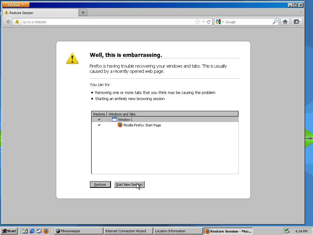Open the Windows Start menu
The width and height of the screenshot is (313, 235).
click(x=9, y=231)
